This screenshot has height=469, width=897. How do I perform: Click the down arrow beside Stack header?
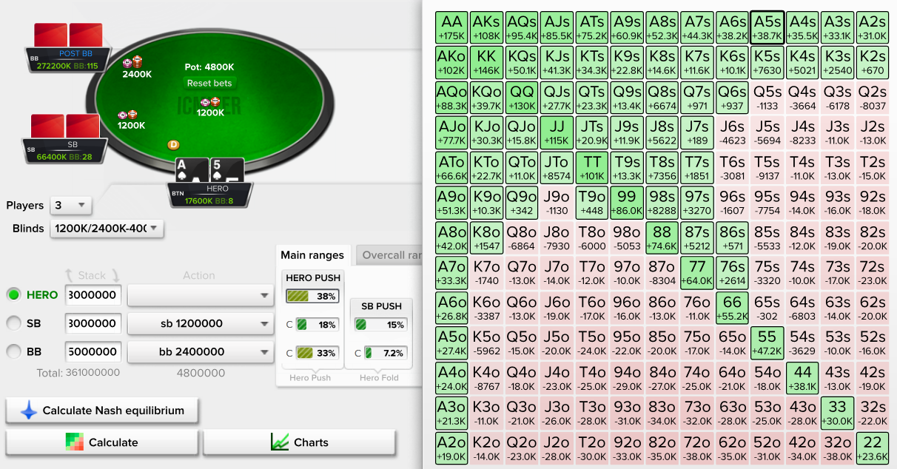(114, 275)
